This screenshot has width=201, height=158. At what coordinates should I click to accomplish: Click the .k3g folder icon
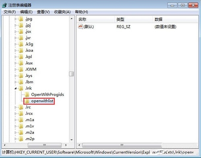21,44
